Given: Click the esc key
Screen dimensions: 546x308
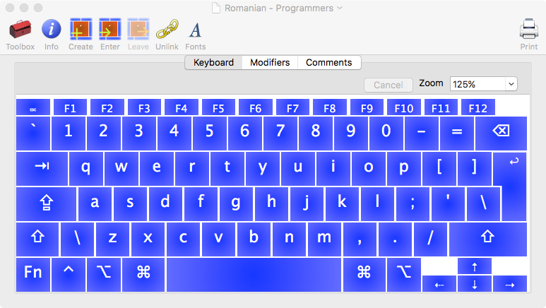Looking at the screenshot, I should point(33,107).
